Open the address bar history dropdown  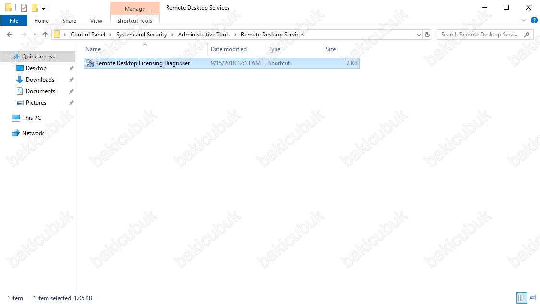point(419,35)
